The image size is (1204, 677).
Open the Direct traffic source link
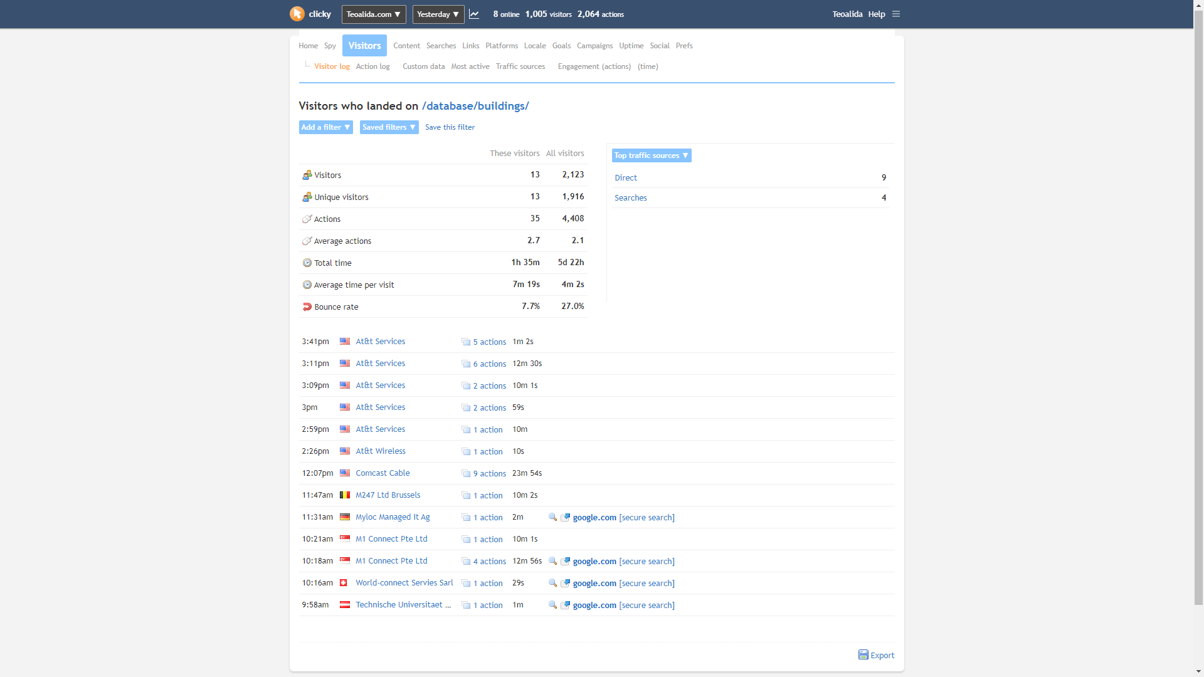click(x=626, y=178)
